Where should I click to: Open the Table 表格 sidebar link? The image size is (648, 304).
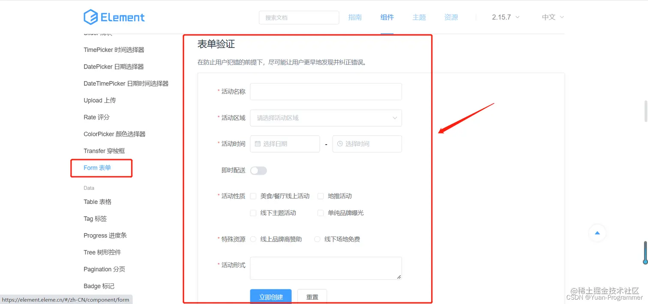coord(97,202)
